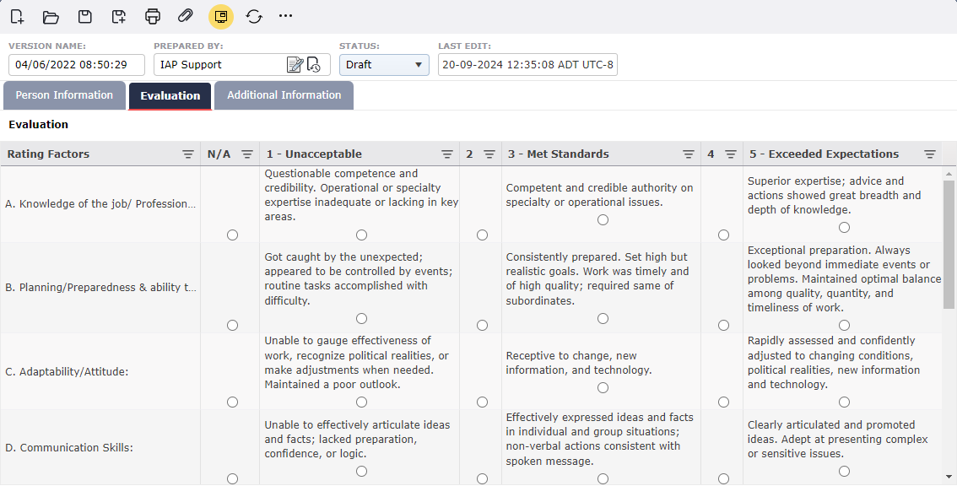Print the evaluation form
The height and width of the screenshot is (486, 957).
[x=153, y=16]
